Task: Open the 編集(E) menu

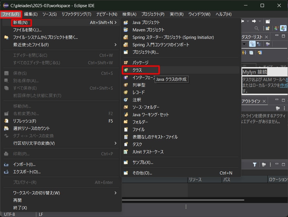Action: pos(31,14)
